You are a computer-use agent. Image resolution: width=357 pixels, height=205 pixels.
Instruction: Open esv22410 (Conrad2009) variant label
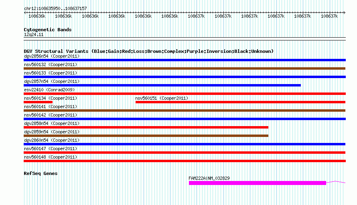49,90
